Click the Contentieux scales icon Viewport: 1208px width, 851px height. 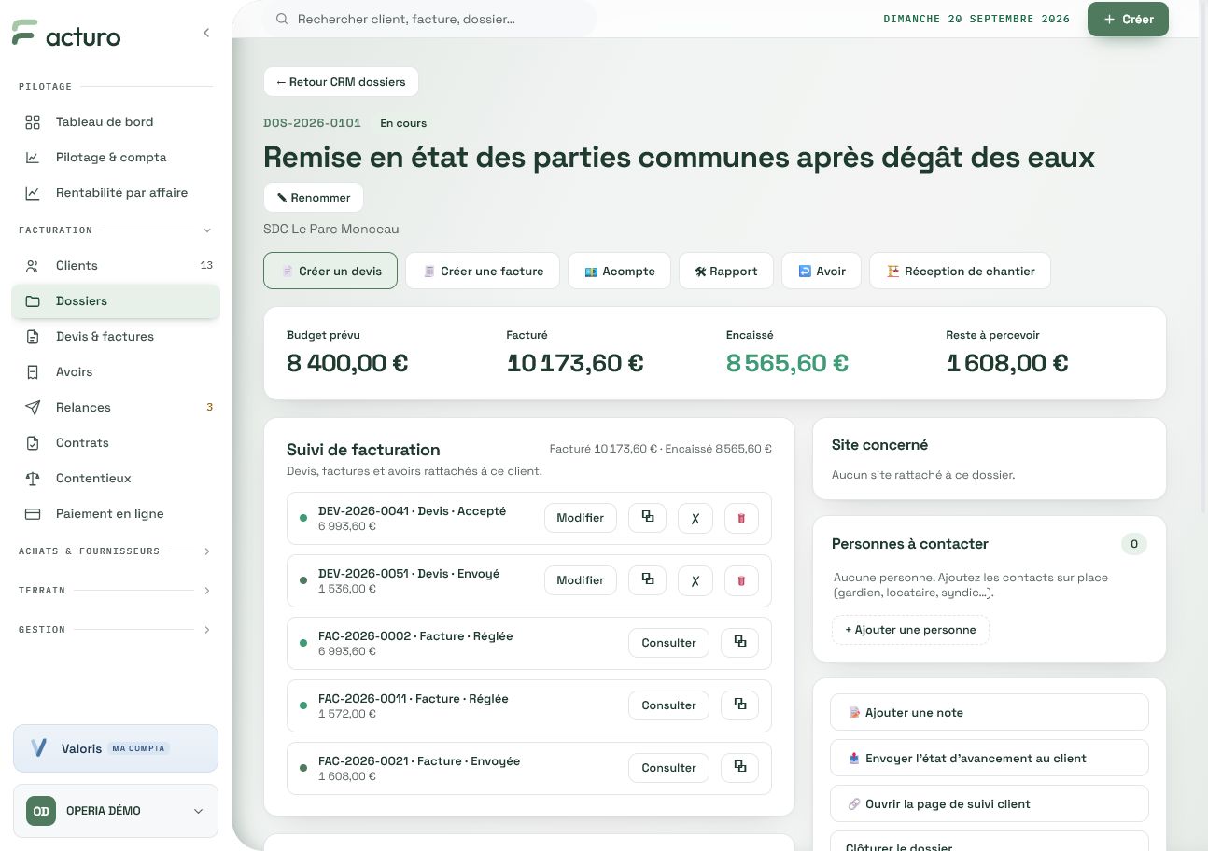click(33, 479)
